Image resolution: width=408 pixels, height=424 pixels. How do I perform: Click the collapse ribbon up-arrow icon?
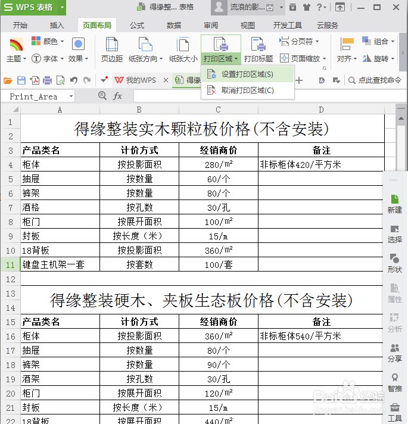[340, 7]
